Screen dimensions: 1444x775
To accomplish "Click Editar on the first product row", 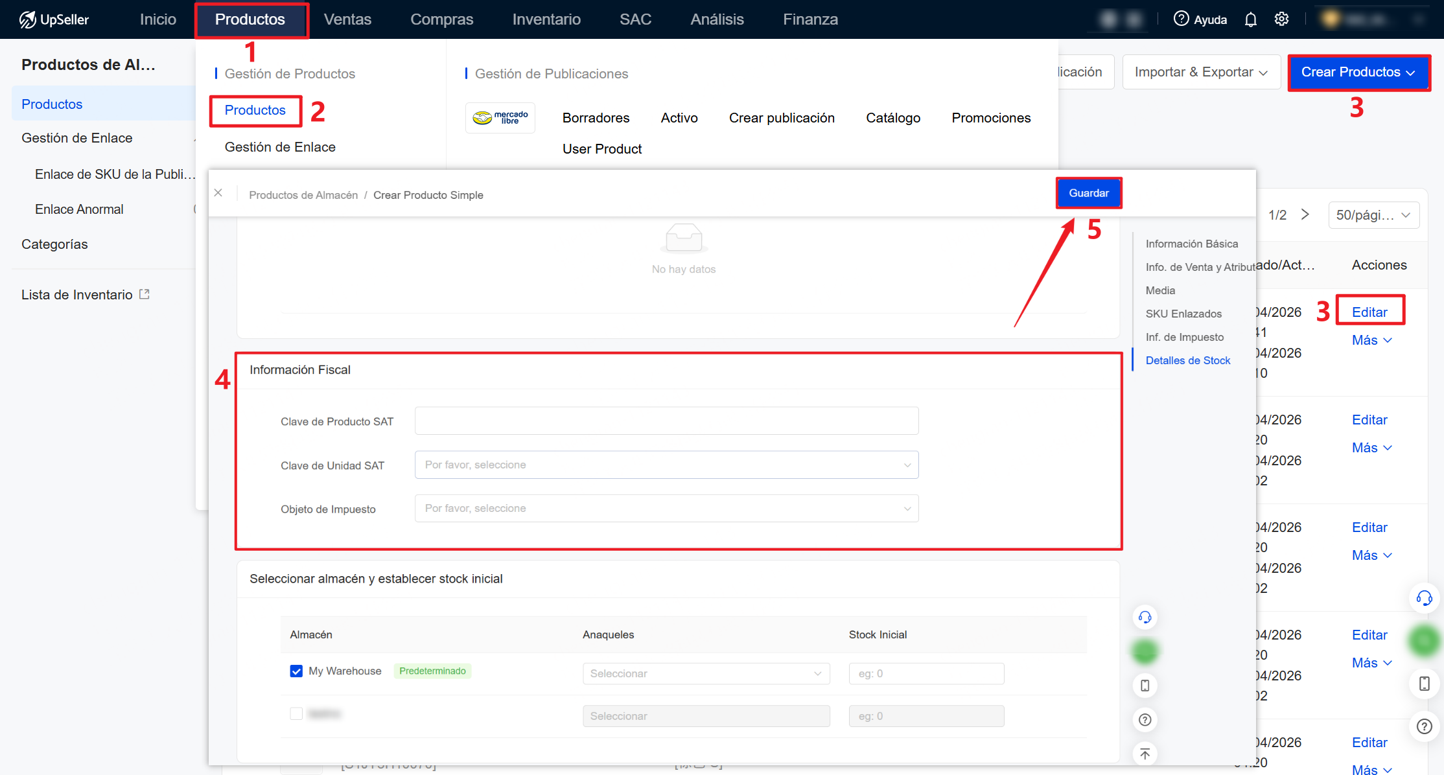I will [x=1370, y=310].
